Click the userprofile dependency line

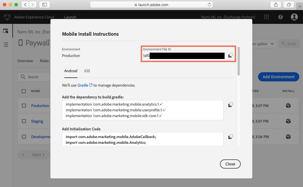[116, 110]
